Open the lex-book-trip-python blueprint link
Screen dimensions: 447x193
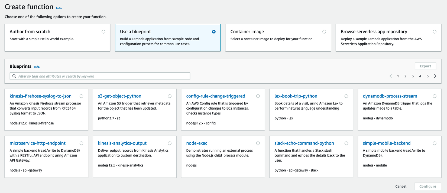point(296,96)
